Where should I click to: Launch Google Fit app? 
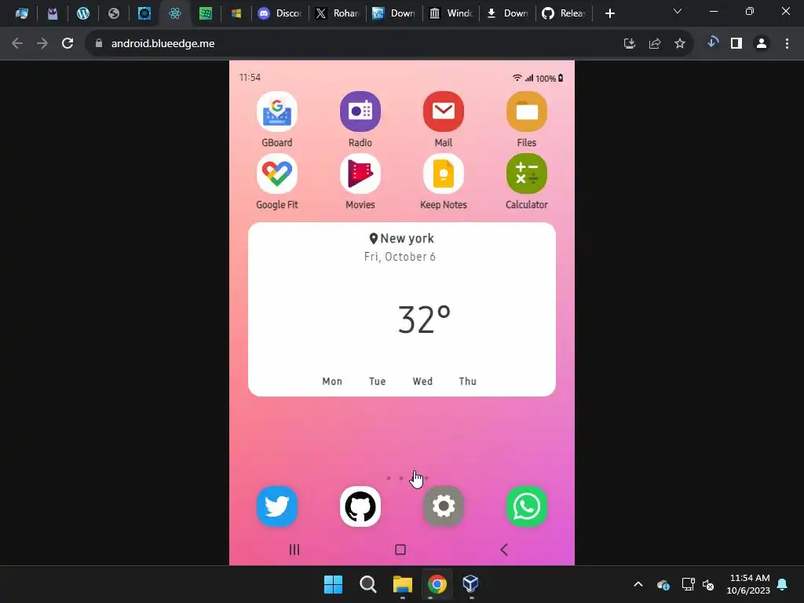pos(277,174)
